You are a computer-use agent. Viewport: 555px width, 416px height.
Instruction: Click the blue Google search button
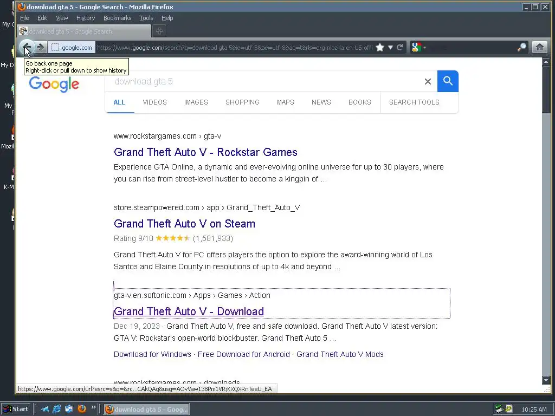tap(448, 81)
